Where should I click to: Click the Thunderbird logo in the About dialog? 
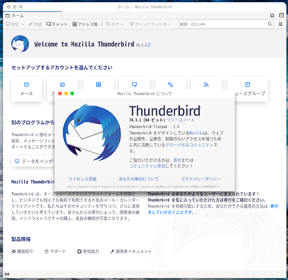coord(92,132)
